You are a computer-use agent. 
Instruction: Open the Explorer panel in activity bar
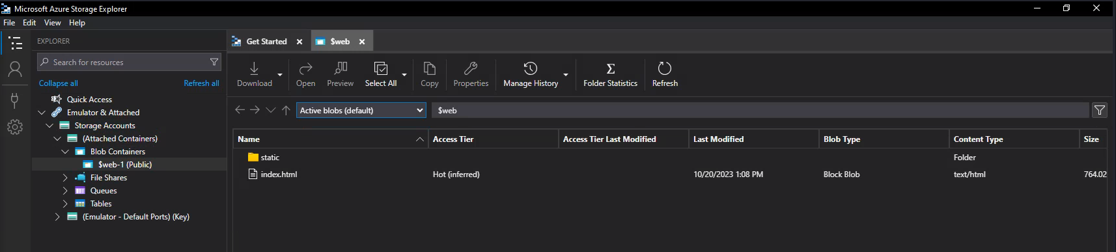point(15,43)
